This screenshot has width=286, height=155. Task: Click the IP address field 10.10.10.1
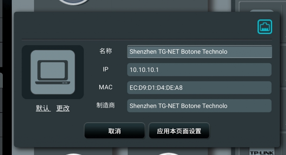[x=199, y=70]
